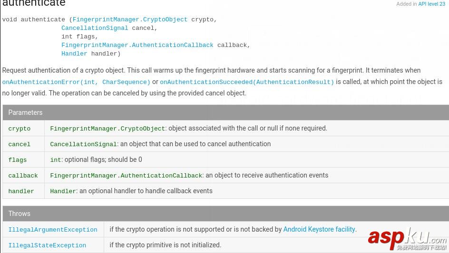Screen dimensions: 449x253
Task: Click FingerprintManager.CryptoObject in the method signature
Action: (130, 19)
